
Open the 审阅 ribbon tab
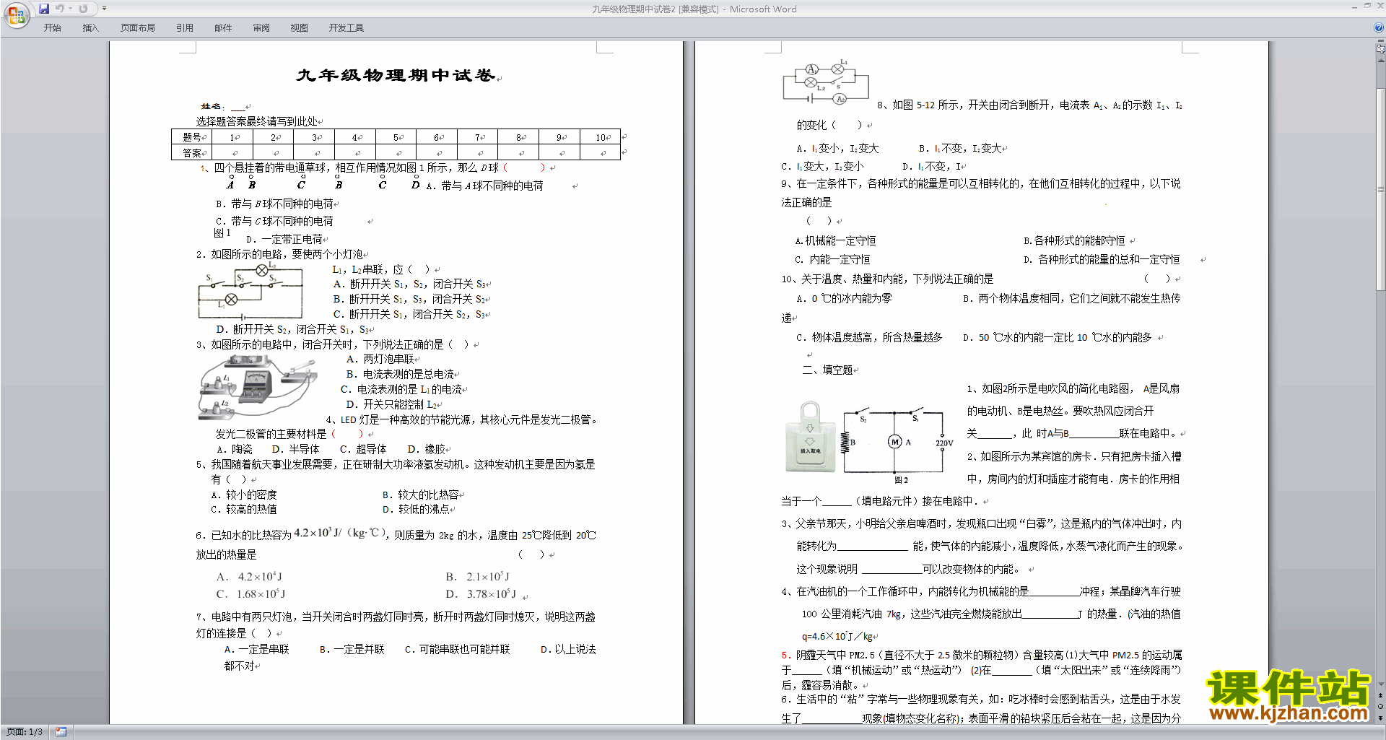coord(261,28)
